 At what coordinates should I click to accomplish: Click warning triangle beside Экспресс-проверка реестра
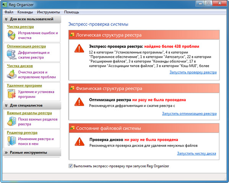(79, 48)
